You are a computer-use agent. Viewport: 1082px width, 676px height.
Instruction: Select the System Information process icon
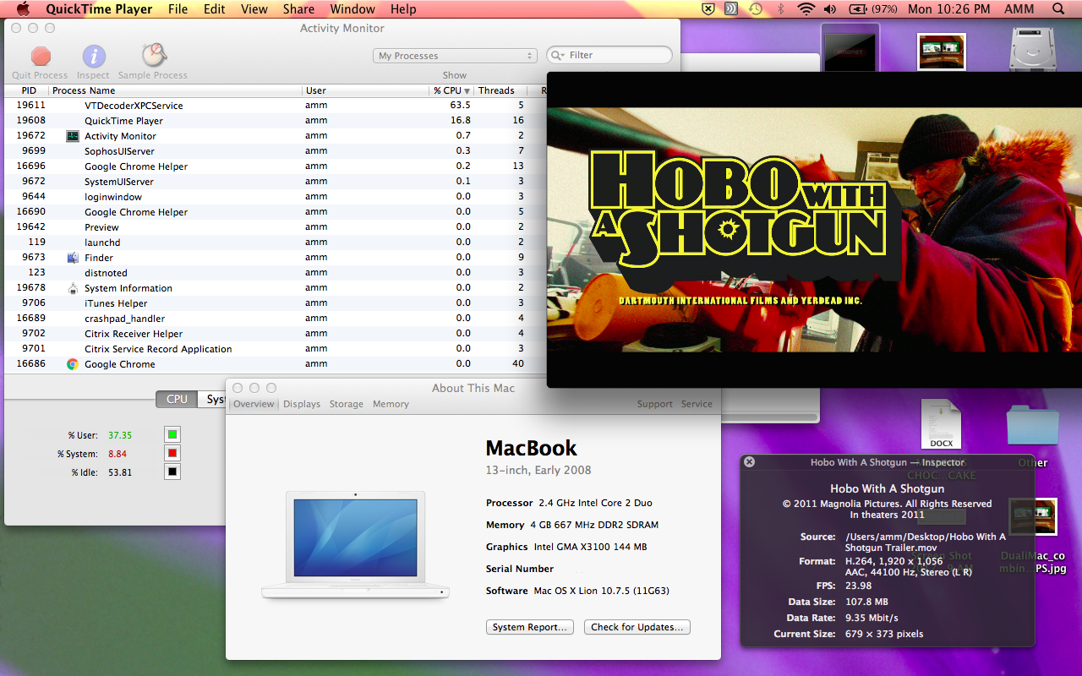73,288
